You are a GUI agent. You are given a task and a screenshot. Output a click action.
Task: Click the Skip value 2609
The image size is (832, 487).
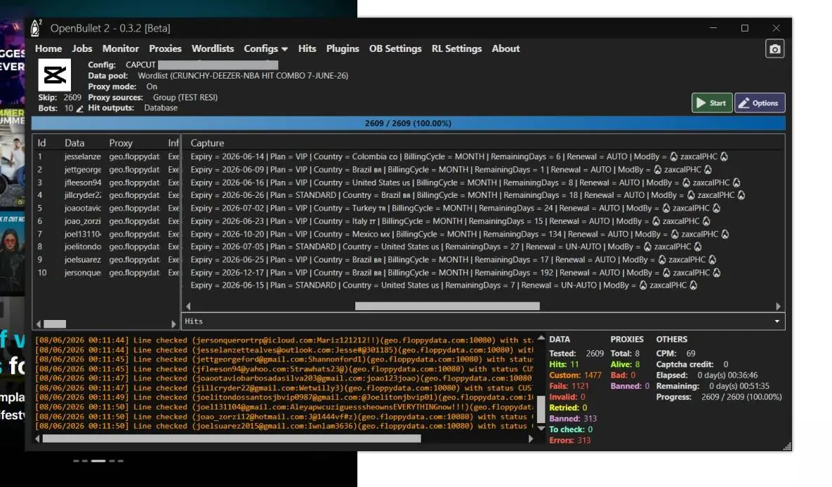pos(72,98)
